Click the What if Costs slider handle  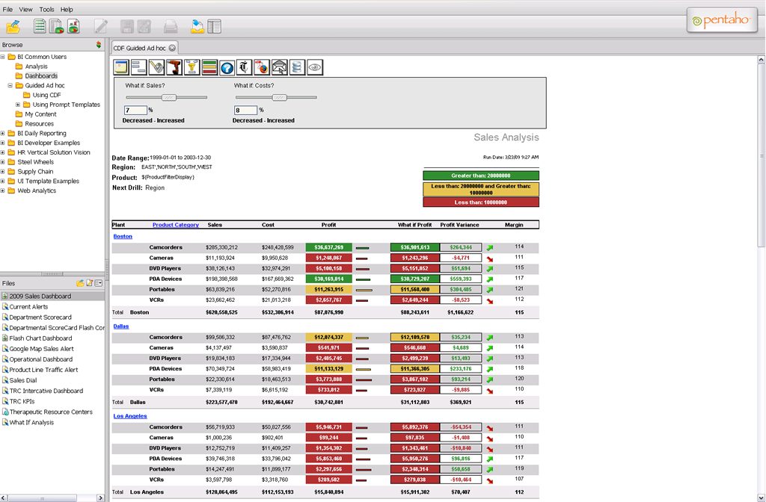(x=280, y=98)
